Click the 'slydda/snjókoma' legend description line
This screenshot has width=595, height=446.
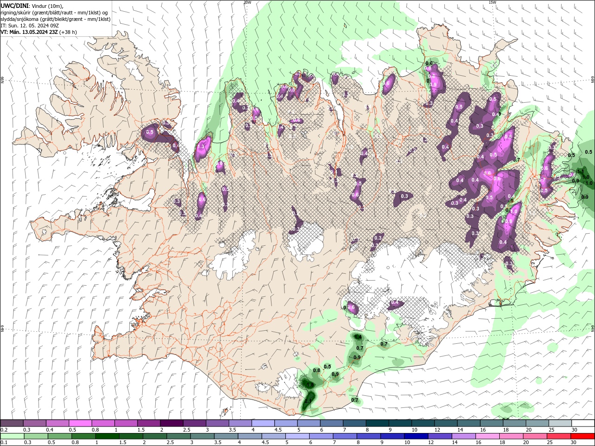click(x=55, y=19)
